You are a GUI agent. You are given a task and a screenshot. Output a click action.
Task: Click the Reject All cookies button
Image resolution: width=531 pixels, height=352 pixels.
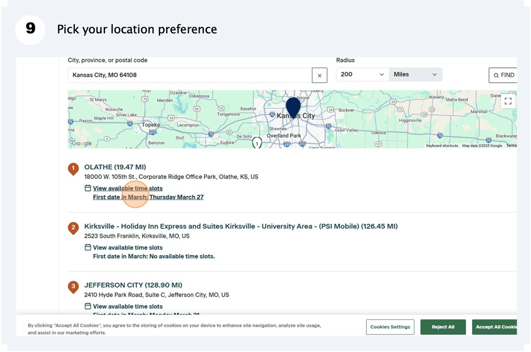point(442,327)
